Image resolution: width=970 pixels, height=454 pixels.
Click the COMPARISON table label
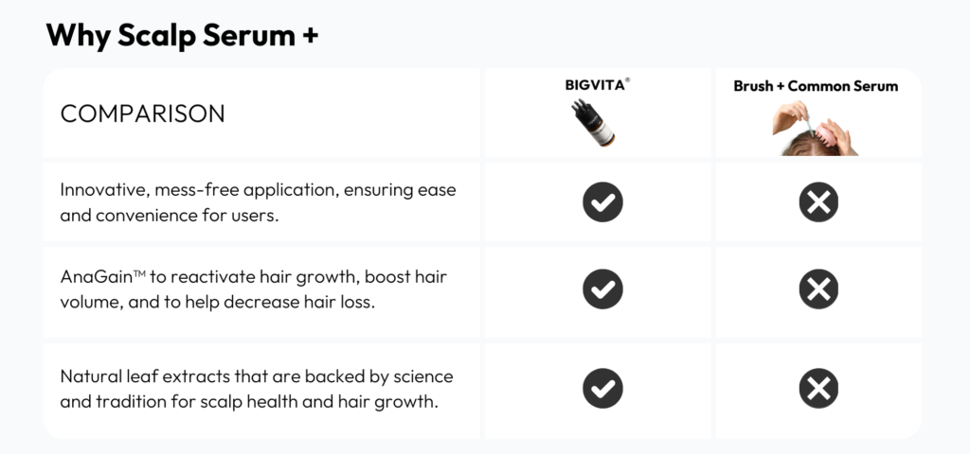(x=142, y=114)
